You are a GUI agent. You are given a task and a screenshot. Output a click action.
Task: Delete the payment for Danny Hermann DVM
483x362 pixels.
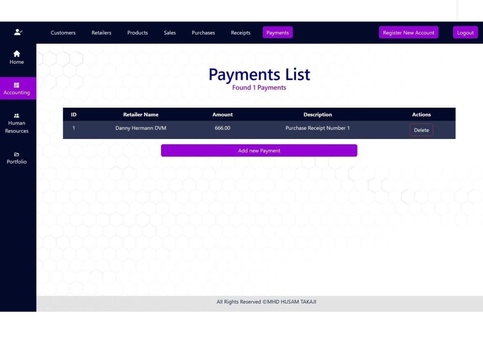(x=421, y=130)
